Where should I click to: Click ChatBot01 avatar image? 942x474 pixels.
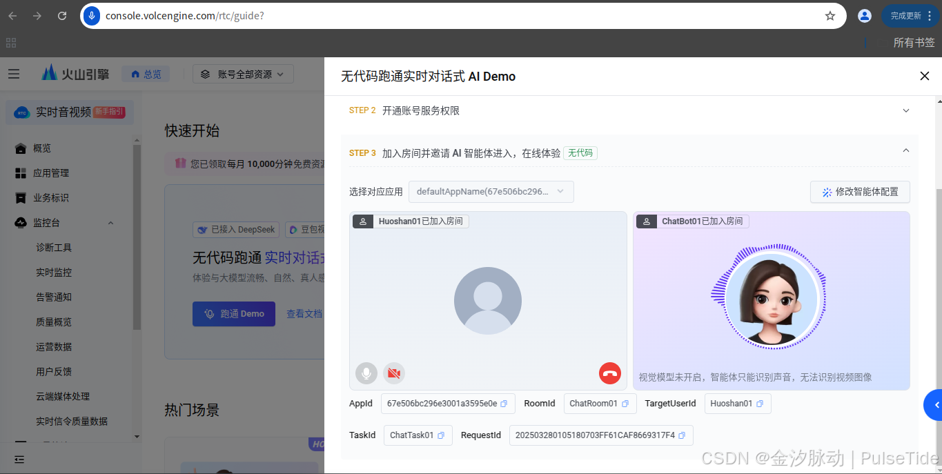tap(772, 299)
